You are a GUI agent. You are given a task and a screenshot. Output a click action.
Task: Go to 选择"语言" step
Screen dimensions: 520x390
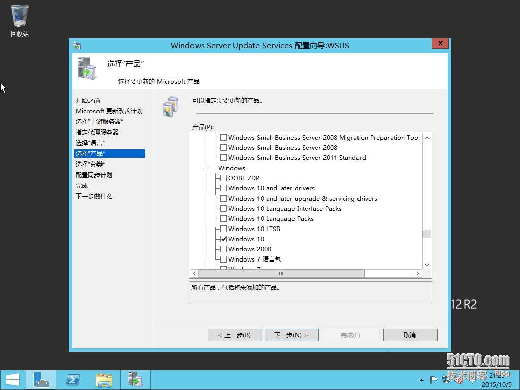click(90, 143)
